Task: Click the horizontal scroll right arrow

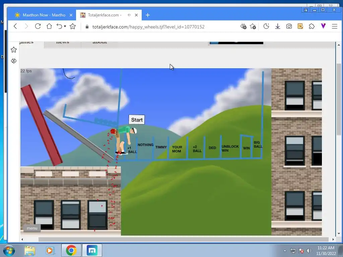Action: [333, 240]
